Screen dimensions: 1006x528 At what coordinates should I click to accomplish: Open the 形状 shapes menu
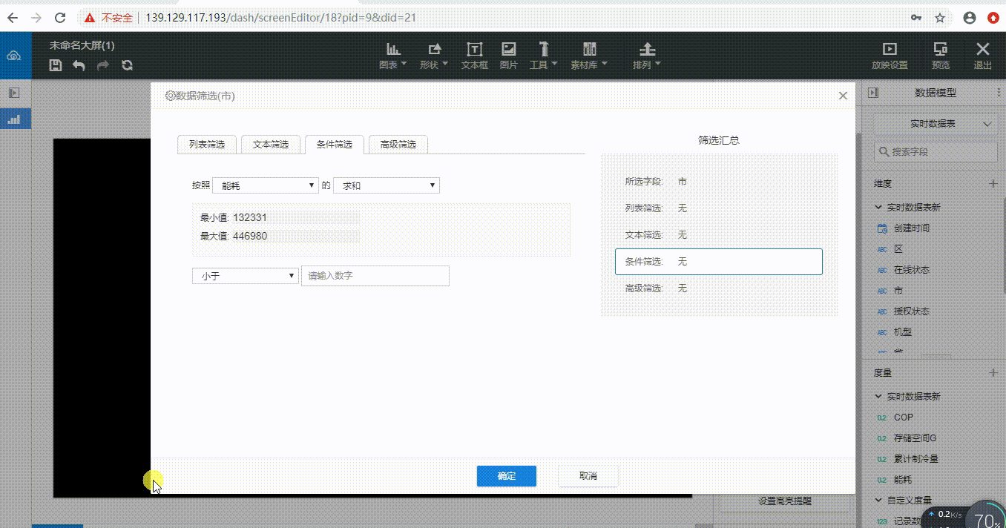pyautogui.click(x=434, y=56)
